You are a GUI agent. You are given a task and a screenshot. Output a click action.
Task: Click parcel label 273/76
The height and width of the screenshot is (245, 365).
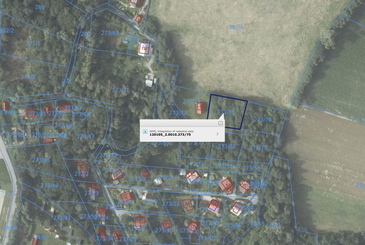point(263,120)
